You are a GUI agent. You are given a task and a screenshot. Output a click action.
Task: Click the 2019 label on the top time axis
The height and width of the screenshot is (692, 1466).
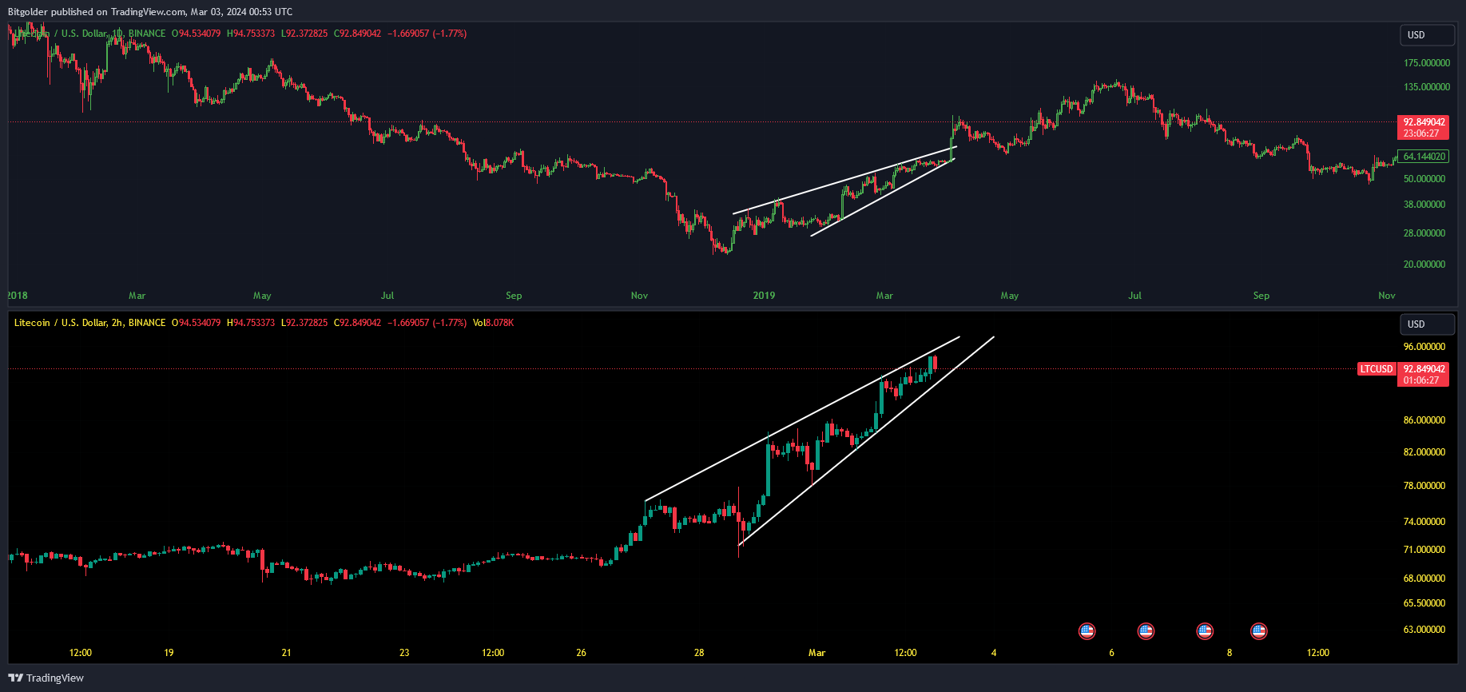(764, 296)
